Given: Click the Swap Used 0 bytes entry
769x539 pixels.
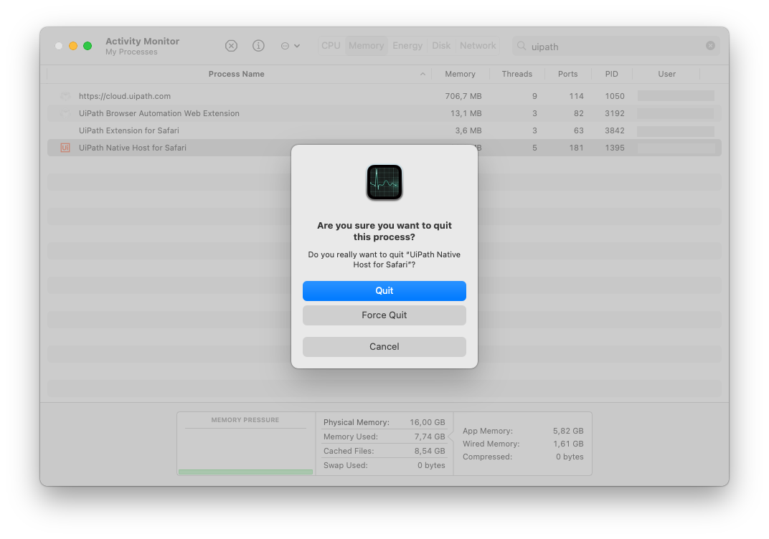Looking at the screenshot, I should pos(384,465).
